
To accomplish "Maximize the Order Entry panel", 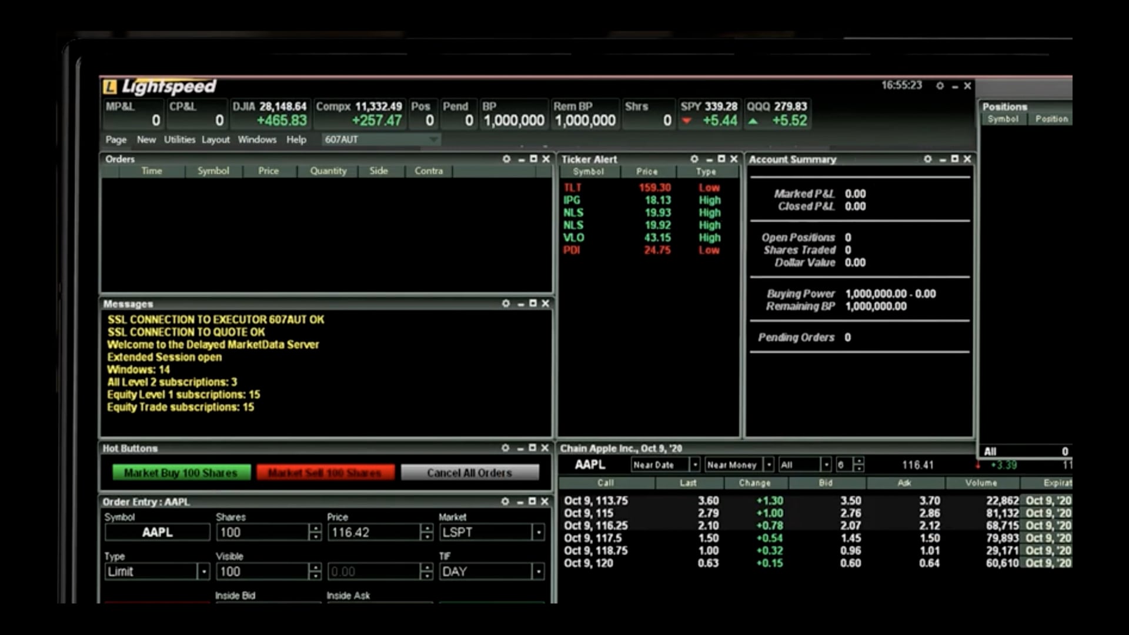I will click(532, 502).
